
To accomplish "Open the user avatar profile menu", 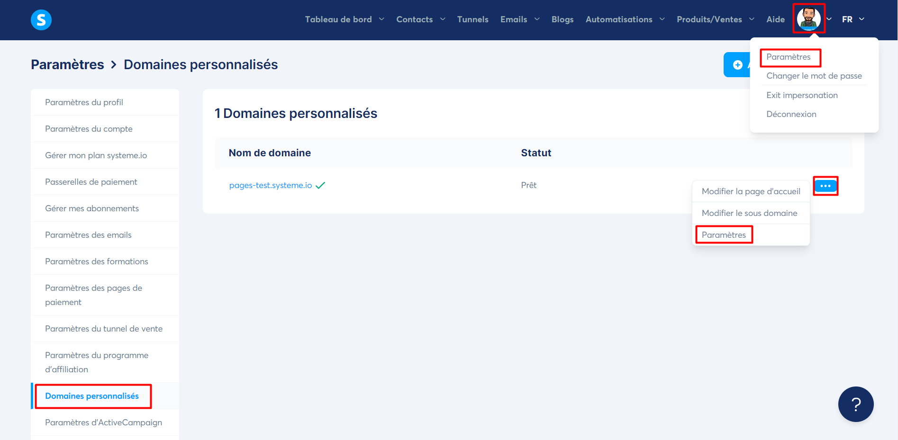I will pos(808,18).
